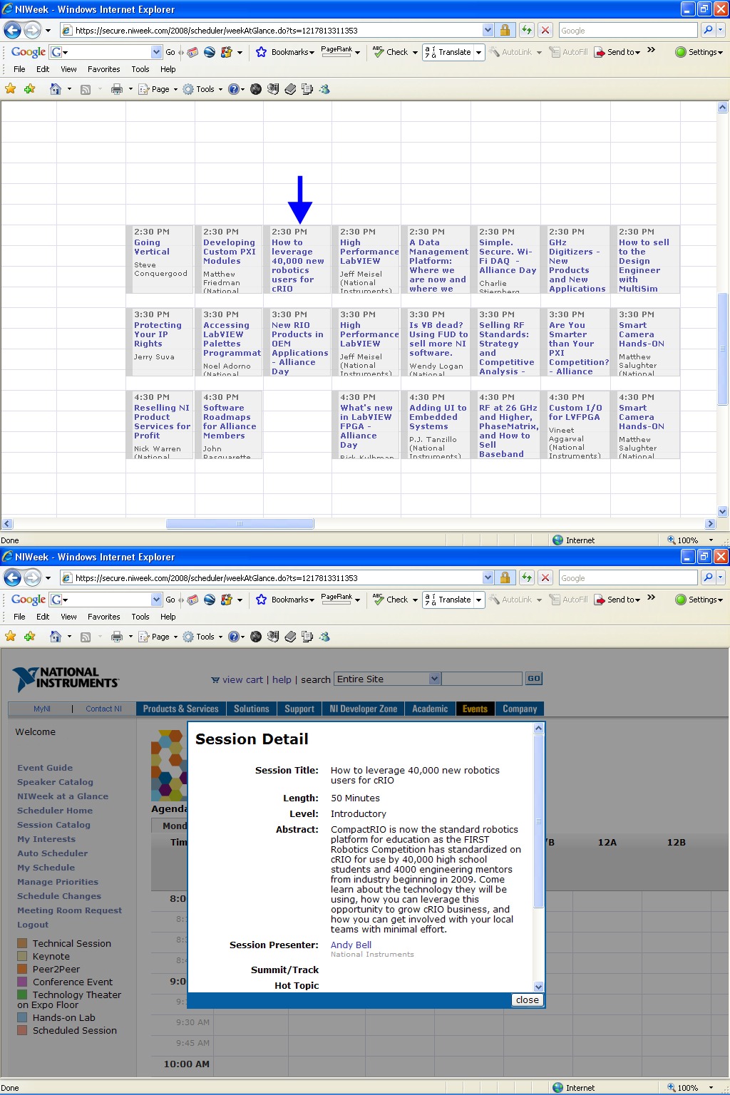Click the Hands-on Lab legend color swatch
The height and width of the screenshot is (1095, 730).
22,1017
